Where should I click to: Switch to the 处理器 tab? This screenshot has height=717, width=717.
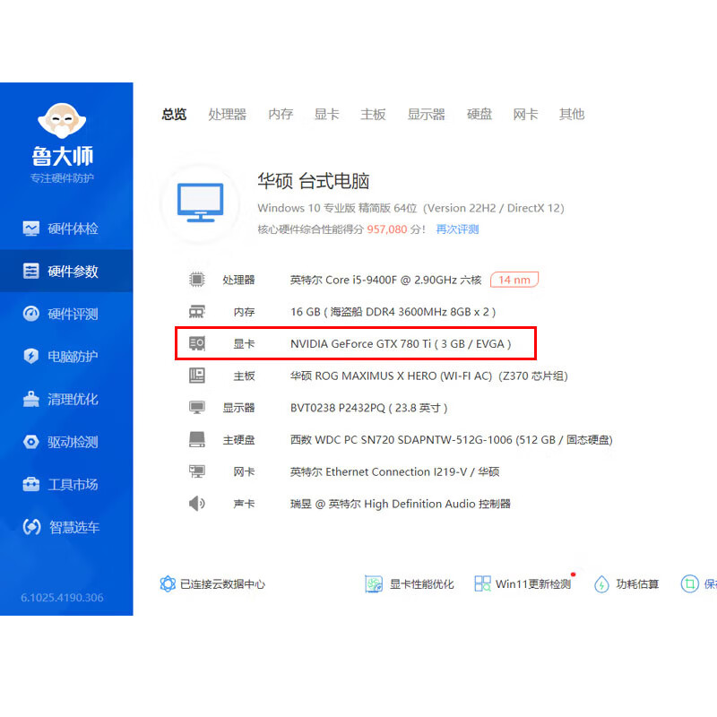point(227,114)
